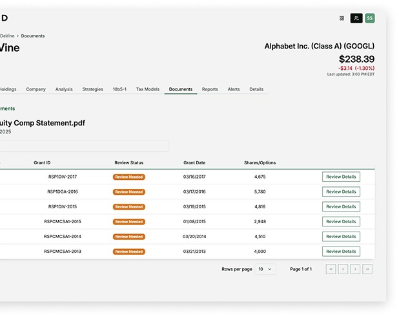The width and height of the screenshot is (399, 317).
Task: Click grant date 03/20/2014
Action: (x=194, y=236)
